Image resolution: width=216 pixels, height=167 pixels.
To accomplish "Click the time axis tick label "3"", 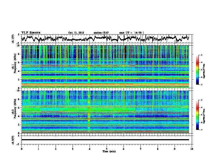I will click(73, 149).
